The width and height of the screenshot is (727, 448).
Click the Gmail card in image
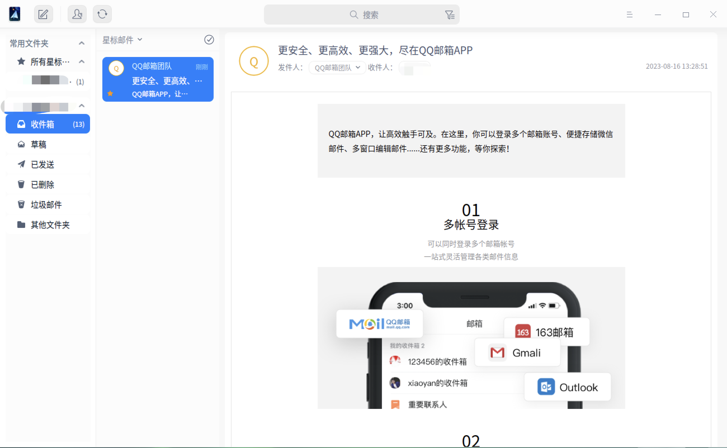click(517, 352)
